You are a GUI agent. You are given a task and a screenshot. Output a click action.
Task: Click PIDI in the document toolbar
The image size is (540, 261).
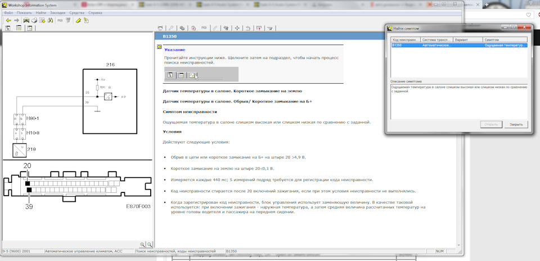pyautogui.click(x=204, y=28)
